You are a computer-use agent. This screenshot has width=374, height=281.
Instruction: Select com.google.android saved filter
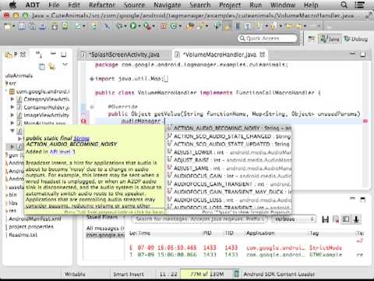[105, 235]
